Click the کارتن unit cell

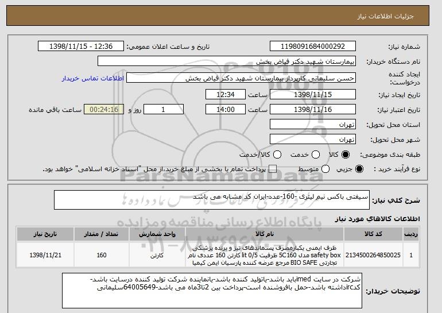pyautogui.click(x=157, y=255)
